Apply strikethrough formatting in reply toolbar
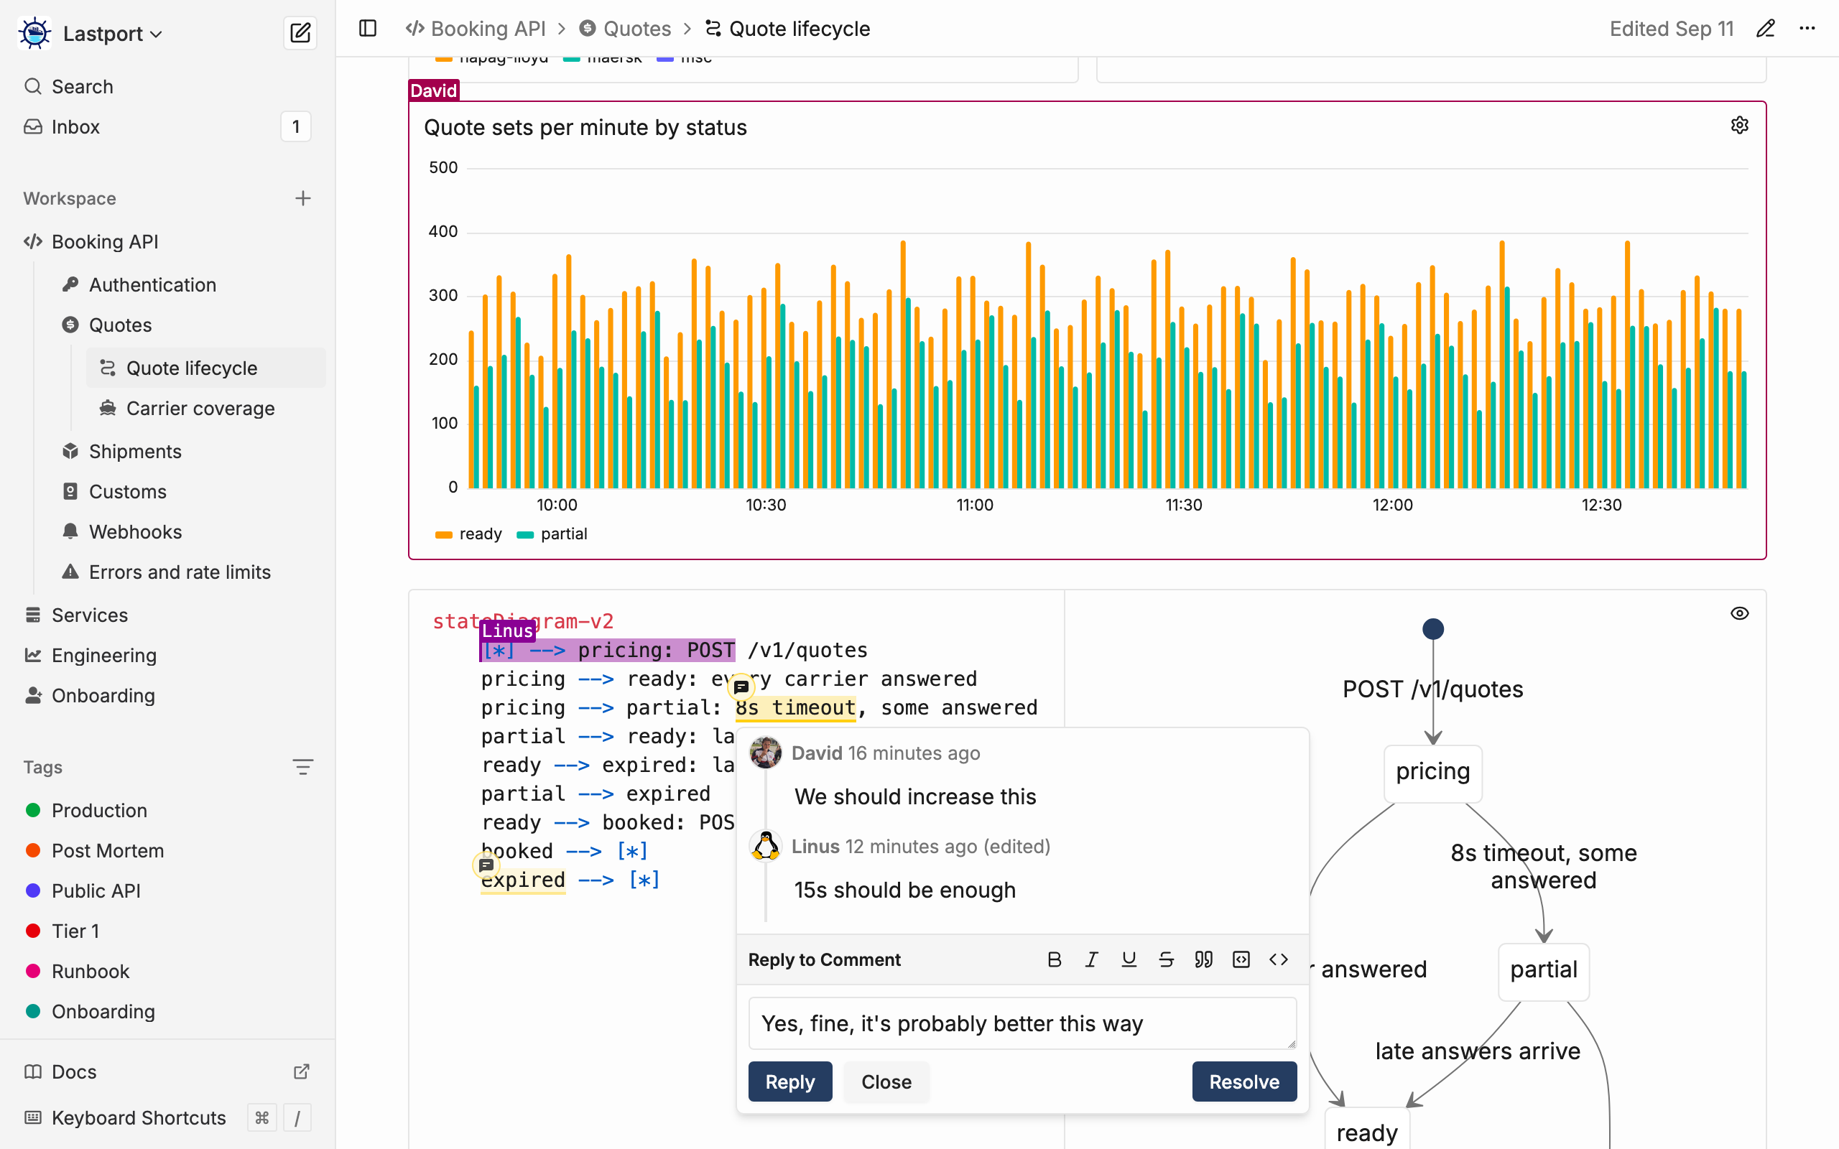 (x=1166, y=960)
